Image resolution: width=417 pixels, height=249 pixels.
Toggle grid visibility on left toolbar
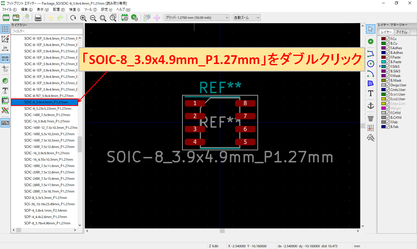(x=5, y=29)
